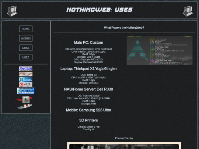Click the 'Display: Dell AW3423DWF' line
The height and width of the screenshot is (149, 199).
point(88,62)
